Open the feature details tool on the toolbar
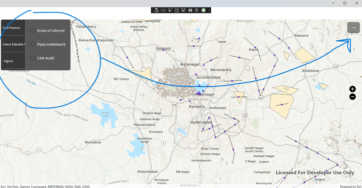 pos(156,10)
